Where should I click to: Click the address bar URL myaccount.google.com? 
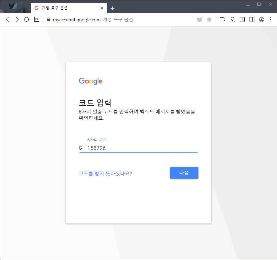point(77,20)
